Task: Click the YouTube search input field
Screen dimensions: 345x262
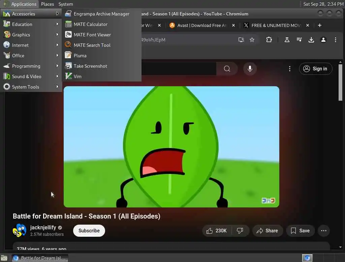Action: (x=179, y=69)
